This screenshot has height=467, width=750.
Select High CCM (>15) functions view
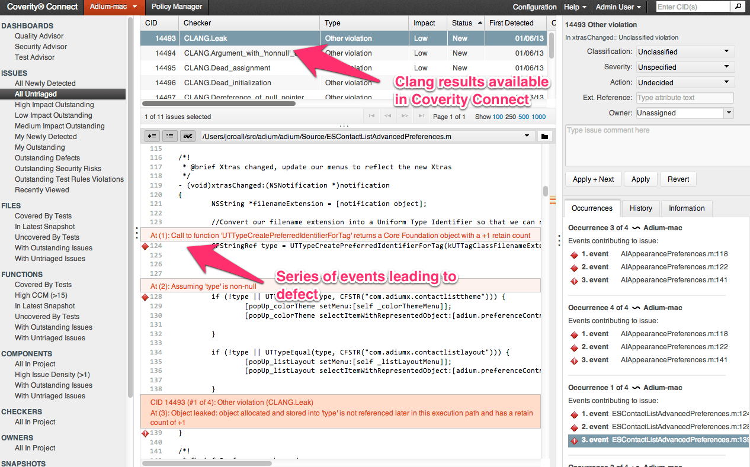point(41,295)
